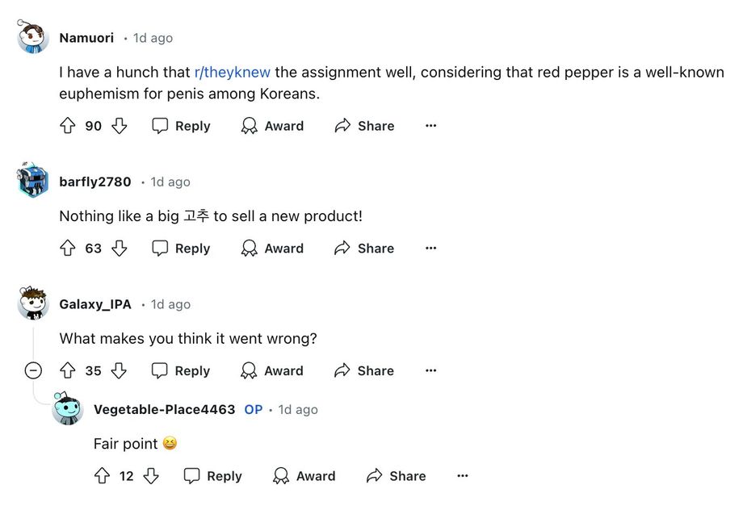Downvote Galaxy_IPA's comment
The image size is (747, 510).
[120, 371]
